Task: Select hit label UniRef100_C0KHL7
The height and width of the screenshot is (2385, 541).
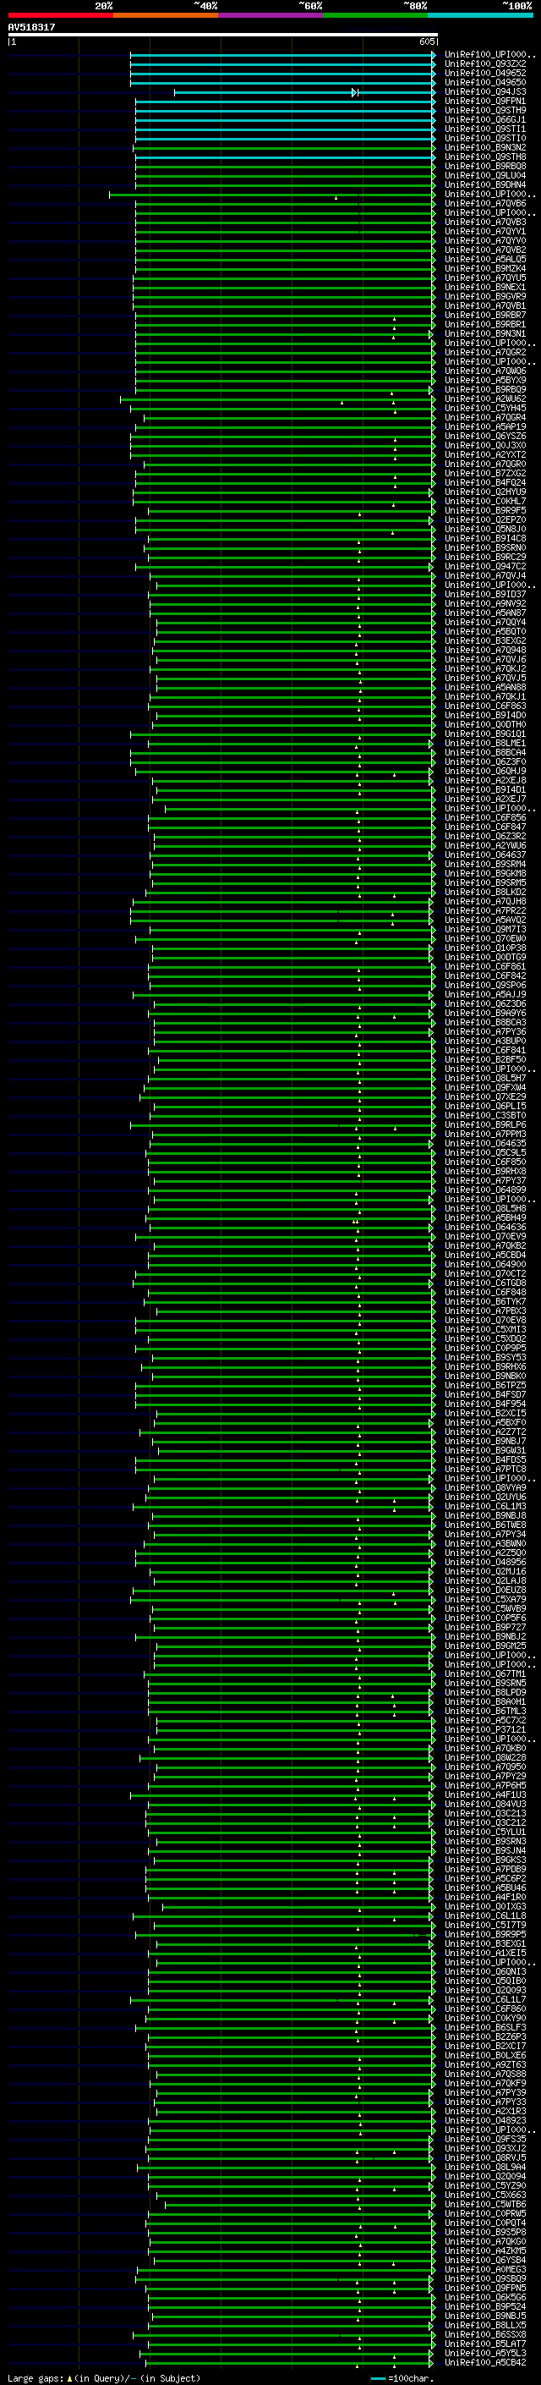Action: coord(485,501)
